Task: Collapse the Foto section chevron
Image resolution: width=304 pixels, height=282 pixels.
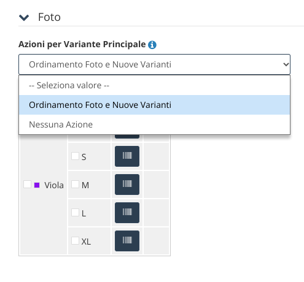Action: (x=24, y=17)
